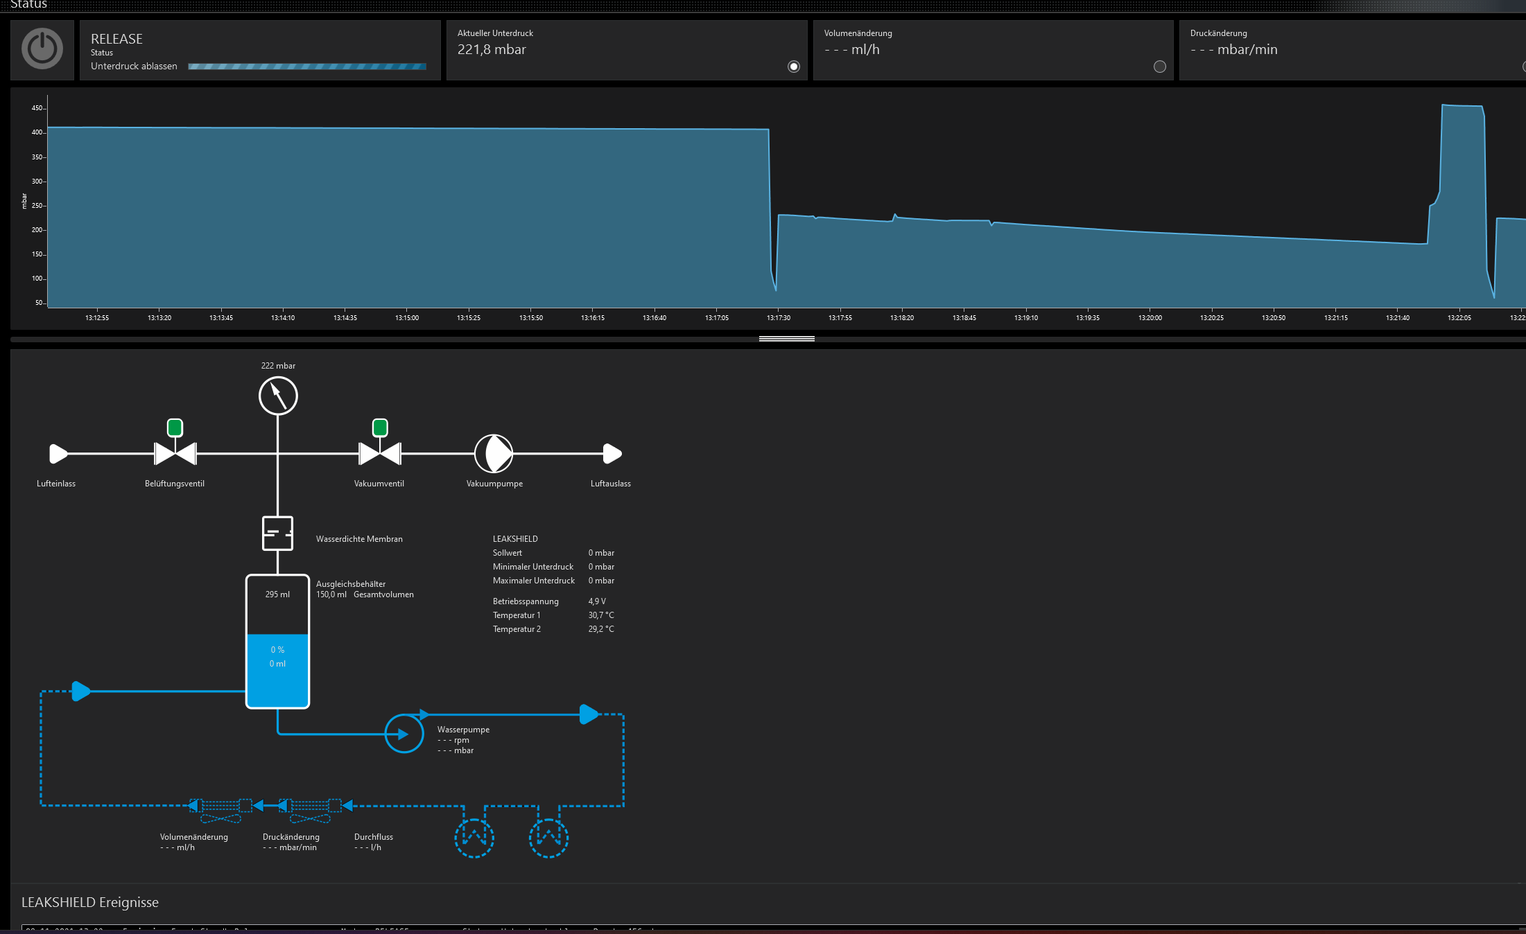Toggle green indicator above Belüftungsventil
The height and width of the screenshot is (934, 1526).
click(x=175, y=428)
